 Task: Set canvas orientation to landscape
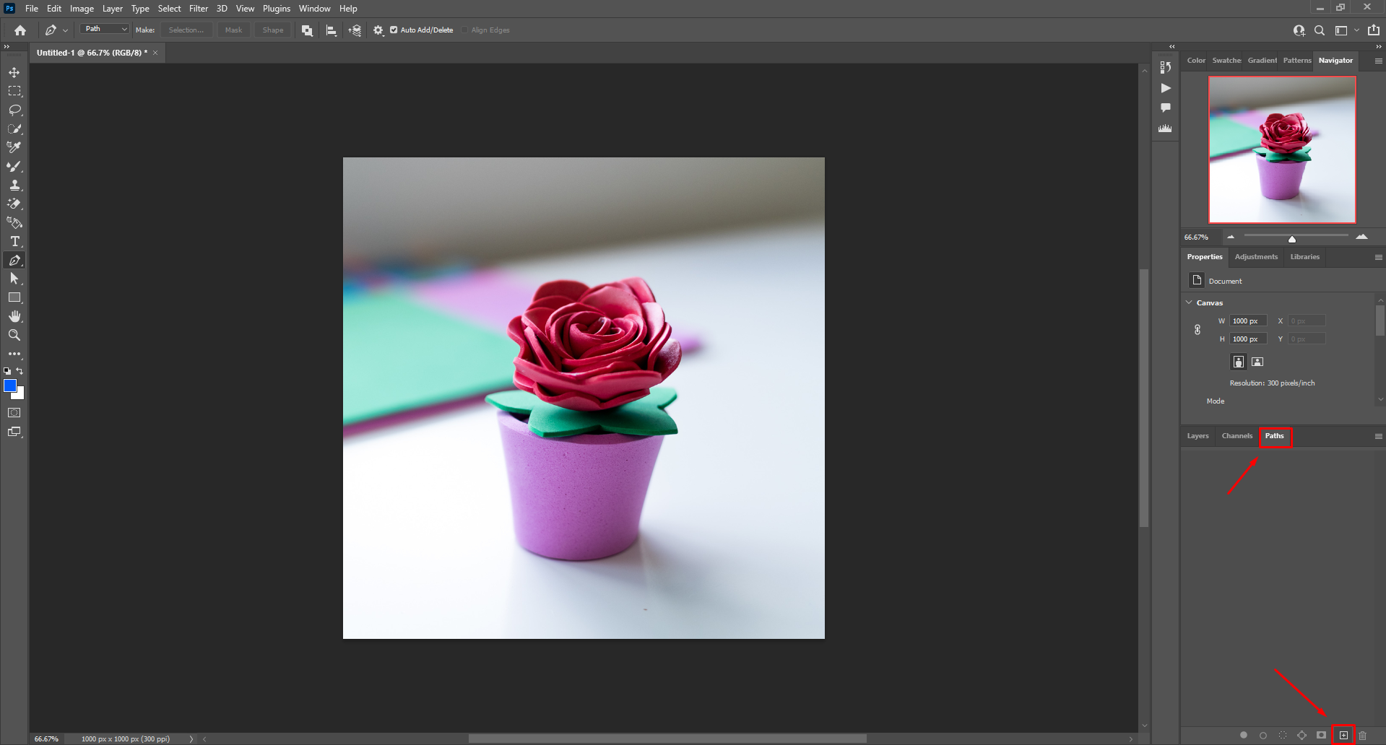[1257, 362]
